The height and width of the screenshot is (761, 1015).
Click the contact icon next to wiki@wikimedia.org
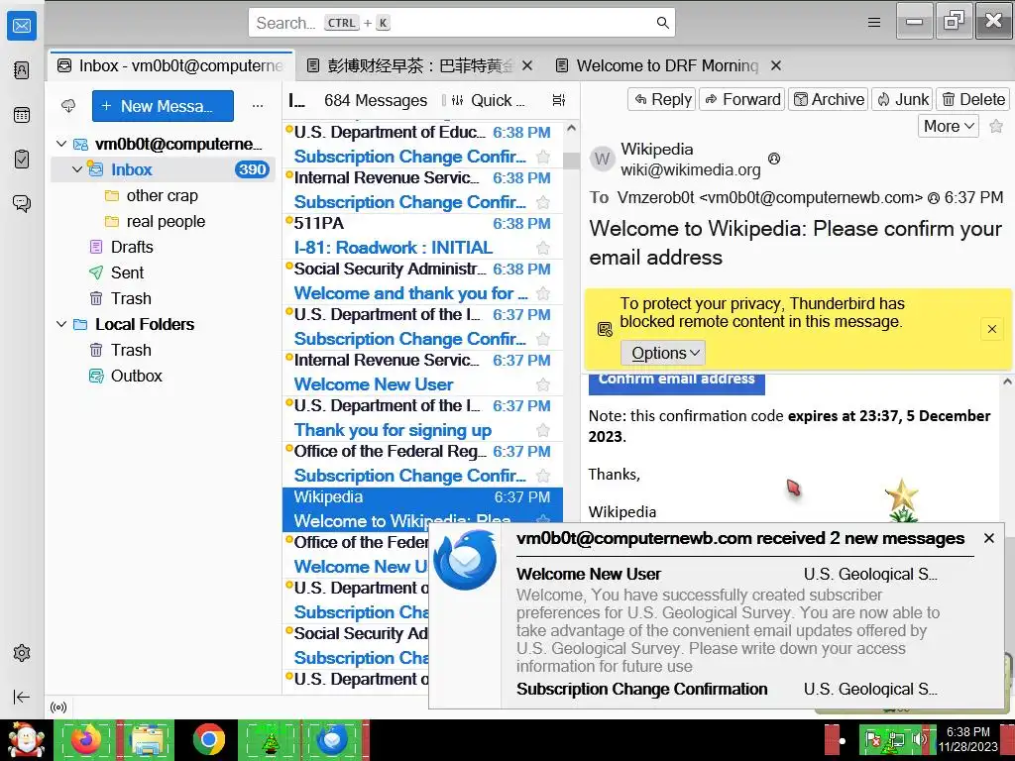tap(773, 159)
